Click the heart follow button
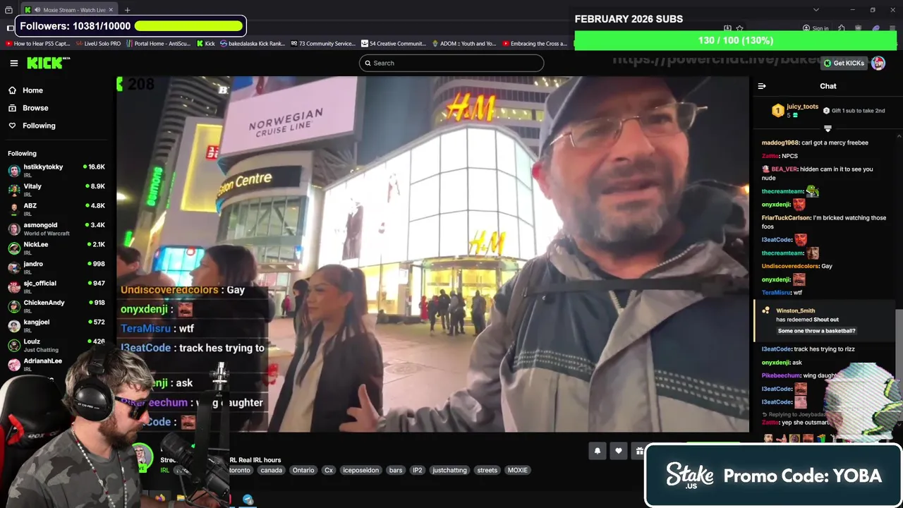The height and width of the screenshot is (508, 903). [619, 452]
